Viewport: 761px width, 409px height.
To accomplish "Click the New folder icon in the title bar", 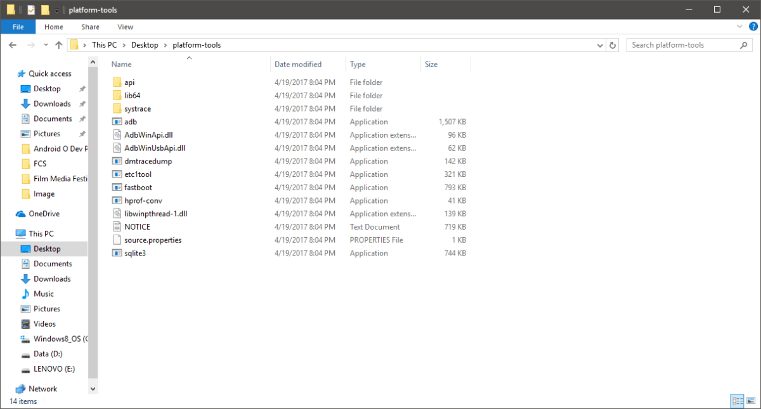I will tap(44, 10).
